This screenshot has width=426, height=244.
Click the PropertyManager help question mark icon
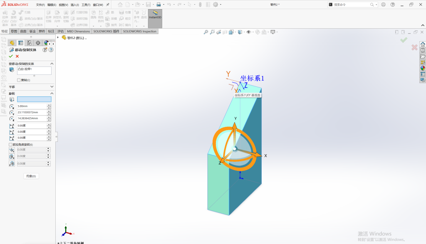[x=51, y=49]
